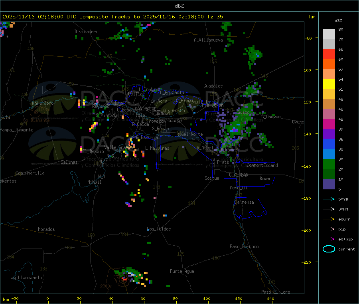Click the 'Punta_Agua' map label
The image size is (359, 304).
point(182,272)
